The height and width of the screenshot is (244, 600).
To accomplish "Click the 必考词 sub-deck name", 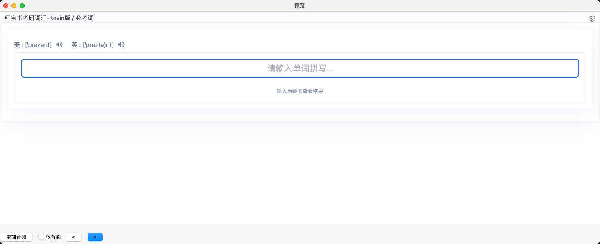I will click(x=84, y=18).
